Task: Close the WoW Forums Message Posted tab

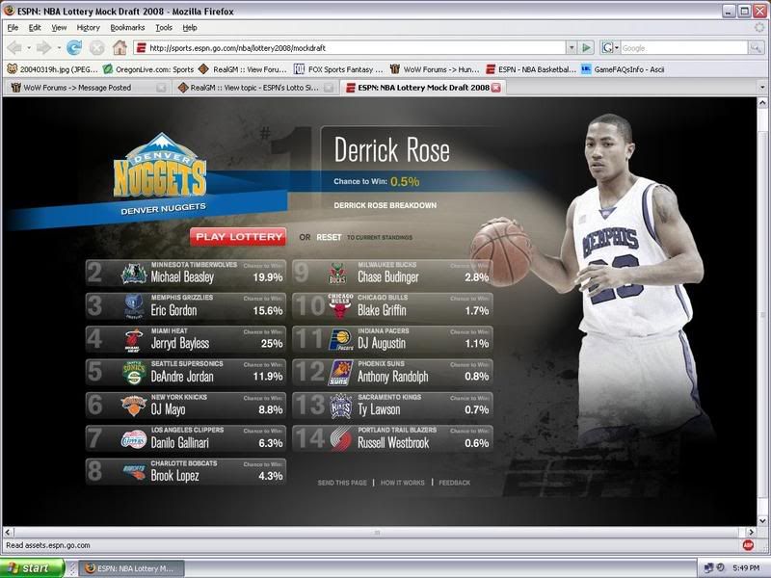Action: tap(161, 88)
